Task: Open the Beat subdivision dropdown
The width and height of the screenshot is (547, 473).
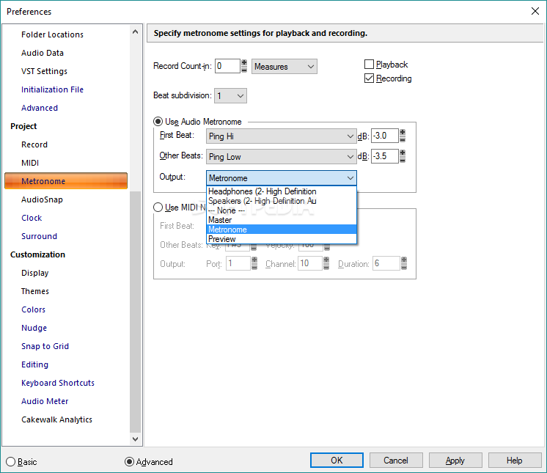Action: [230, 95]
